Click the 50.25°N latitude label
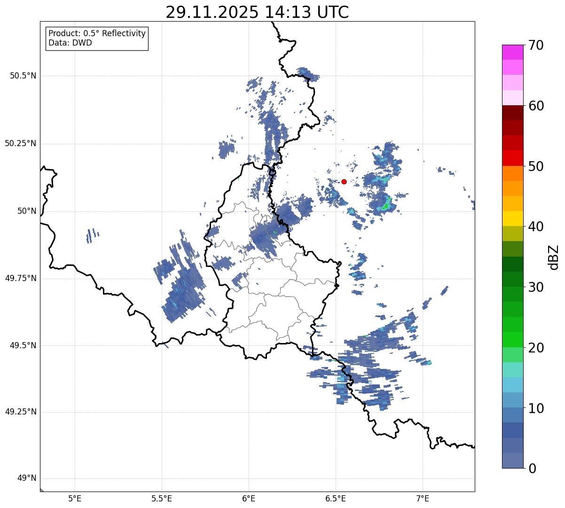The width and height of the screenshot is (565, 508). click(20, 143)
